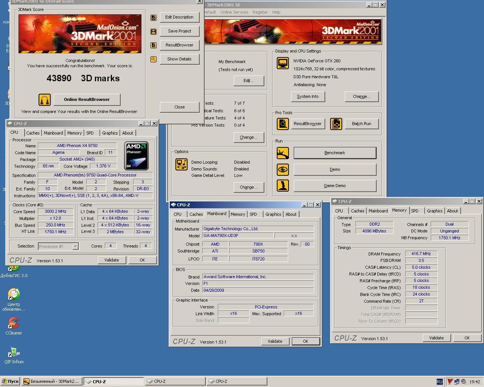Click OK in Mainboard CPU-Z window
Image resolution: width=484 pixels, height=387 pixels.
coord(306,341)
